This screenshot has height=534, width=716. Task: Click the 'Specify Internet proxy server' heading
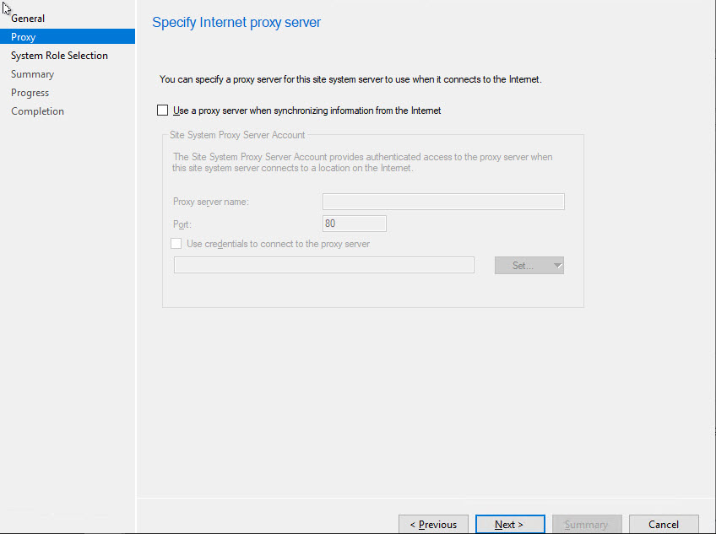[x=236, y=23]
